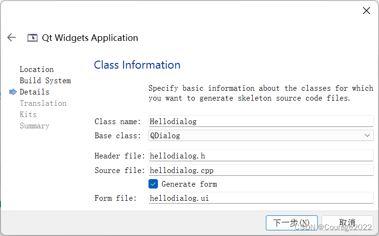Focus the Header file field hellodialog.h
Image resolution: width=379 pixels, height=236 pixels.
coord(261,156)
